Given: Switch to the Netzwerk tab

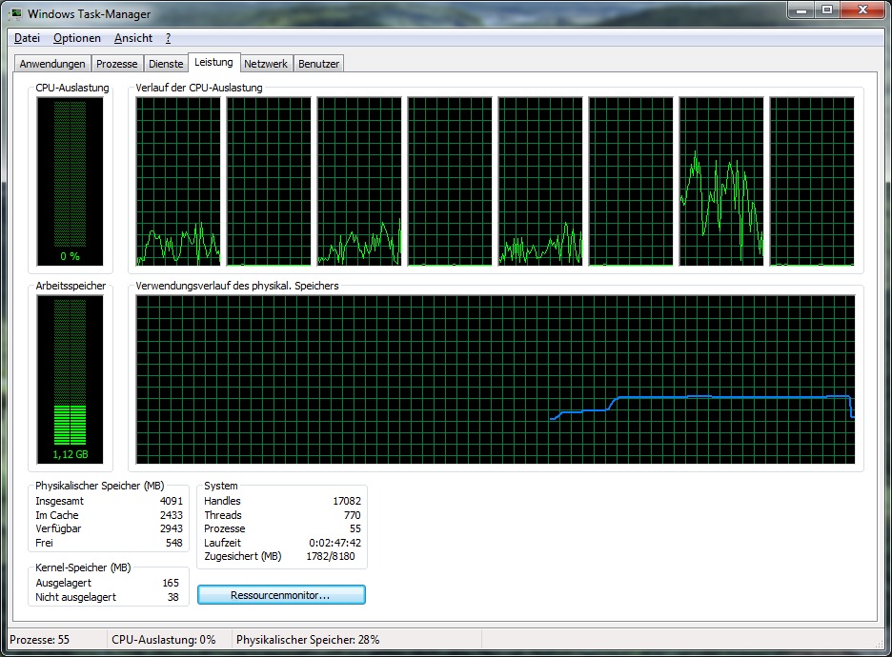Looking at the screenshot, I should pos(266,64).
